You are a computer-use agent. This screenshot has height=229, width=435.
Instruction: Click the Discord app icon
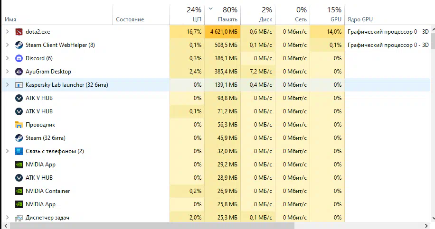tap(19, 58)
